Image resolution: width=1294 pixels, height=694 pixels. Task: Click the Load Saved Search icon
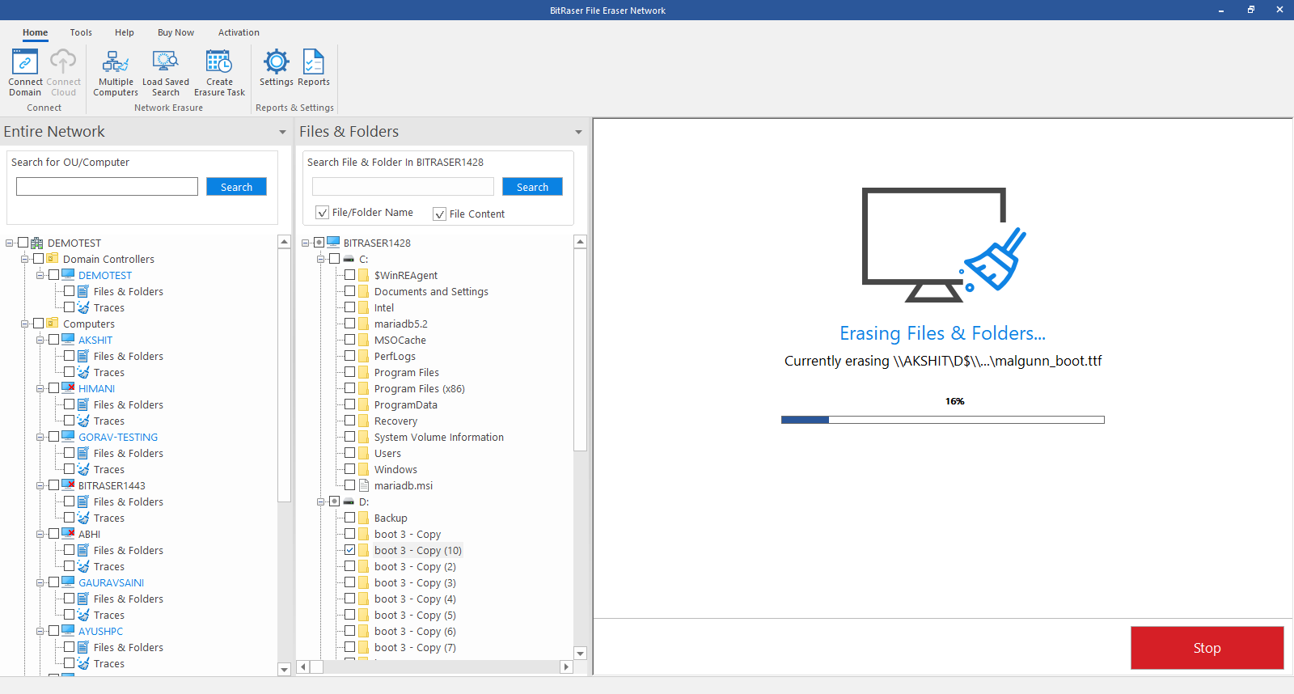(x=166, y=61)
